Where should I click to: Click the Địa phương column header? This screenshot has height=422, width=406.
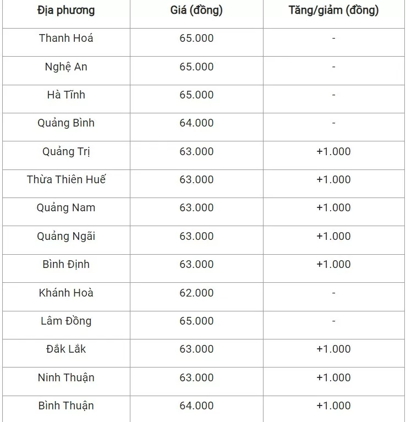66,10
